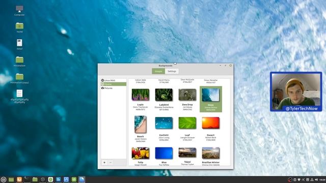Viewport: 326px width, 183px height.
Task: Switch to the Settings tab
Action: 172,71
